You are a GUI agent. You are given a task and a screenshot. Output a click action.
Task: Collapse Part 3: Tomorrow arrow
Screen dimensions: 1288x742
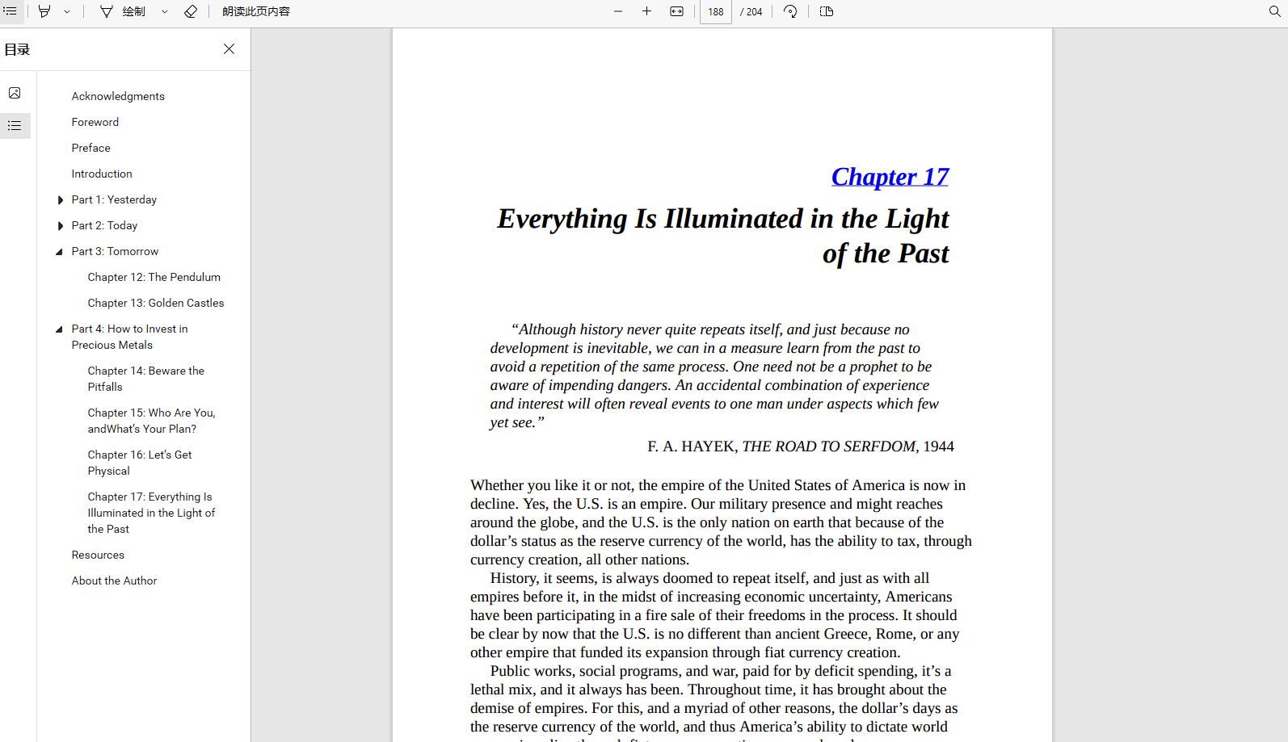[59, 252]
